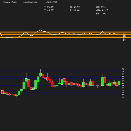131x131 pixels.
Task: Click the 'OC: 22.2' reading
Action: click(x=101, y=7)
